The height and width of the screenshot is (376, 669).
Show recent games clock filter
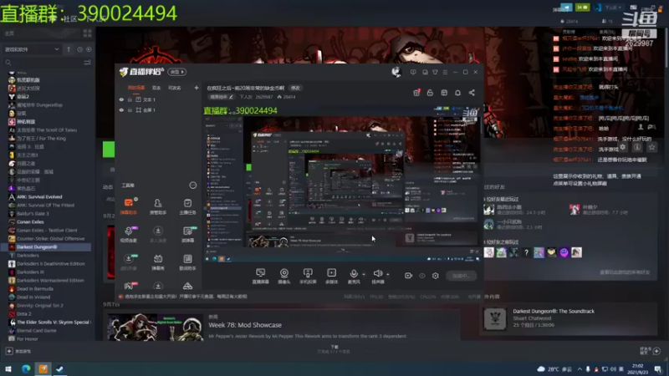click(79, 49)
